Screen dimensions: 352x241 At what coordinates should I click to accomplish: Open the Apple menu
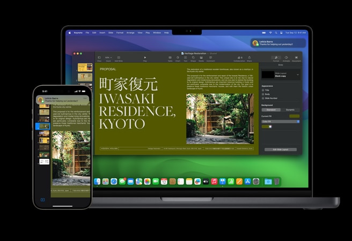click(70, 33)
